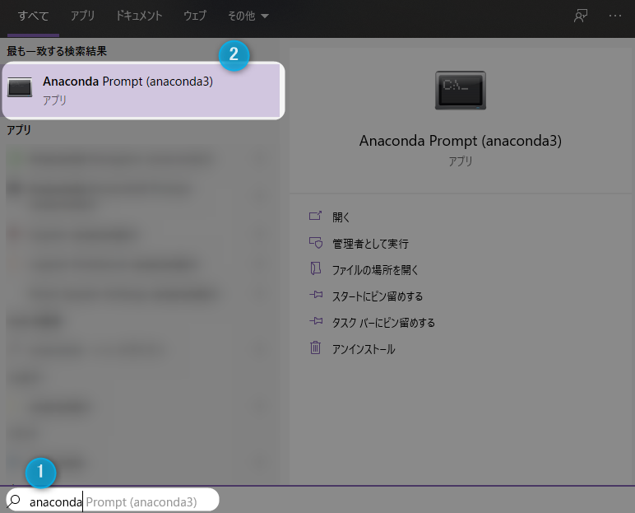The image size is (635, 513).
Task: Choose 管理者として実行
Action: coord(370,244)
